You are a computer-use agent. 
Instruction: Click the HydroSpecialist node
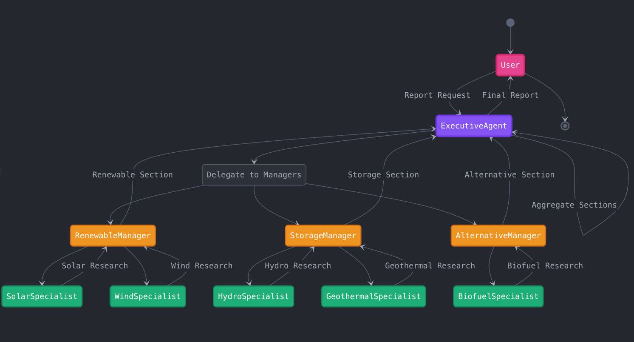click(253, 296)
